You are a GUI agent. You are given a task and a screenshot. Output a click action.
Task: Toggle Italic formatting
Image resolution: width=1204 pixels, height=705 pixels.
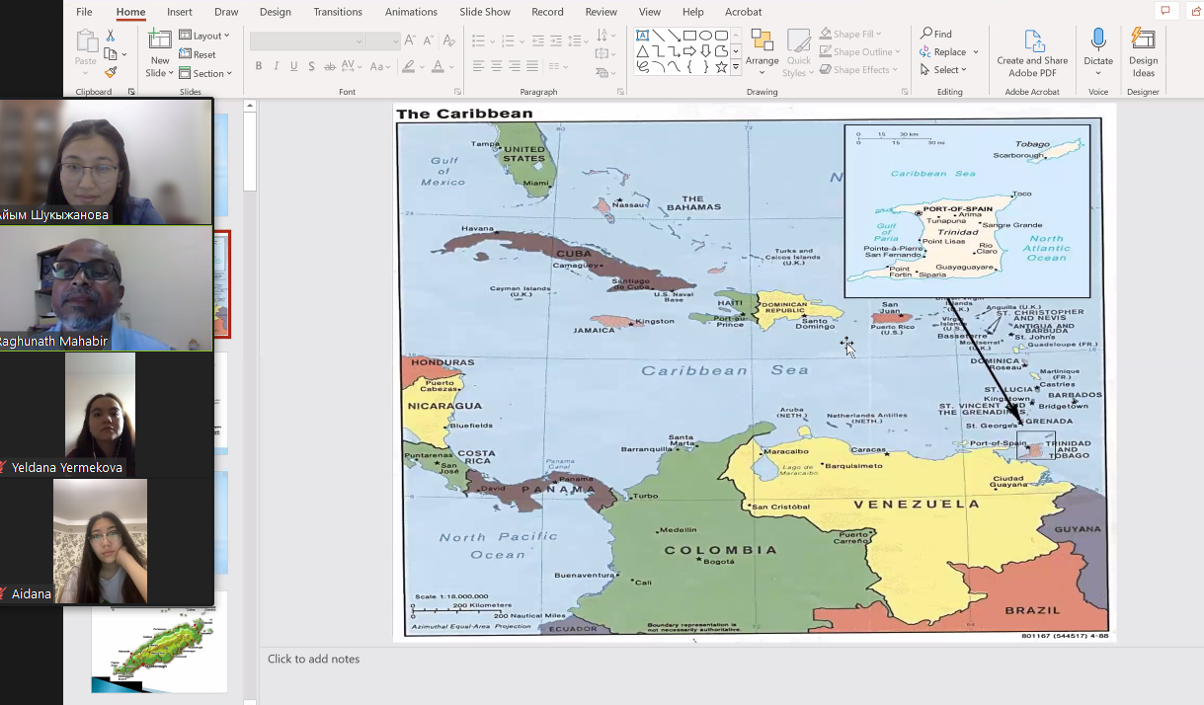(277, 66)
